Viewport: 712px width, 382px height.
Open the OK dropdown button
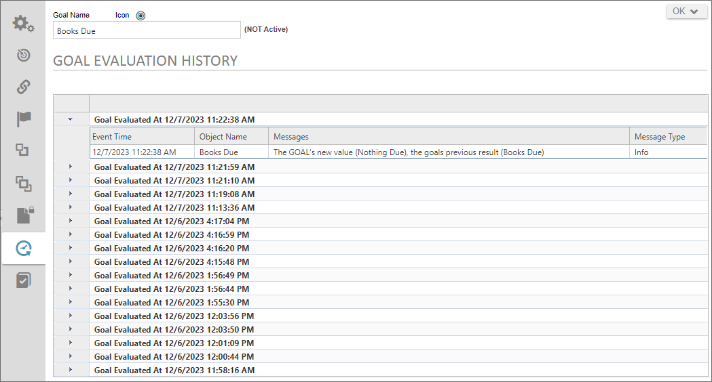[686, 12]
